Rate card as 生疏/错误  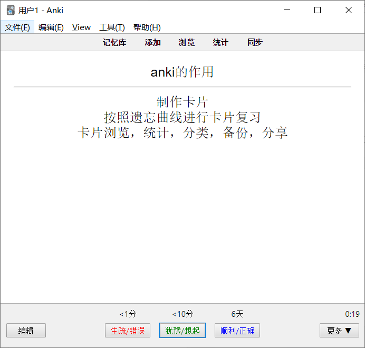click(128, 330)
